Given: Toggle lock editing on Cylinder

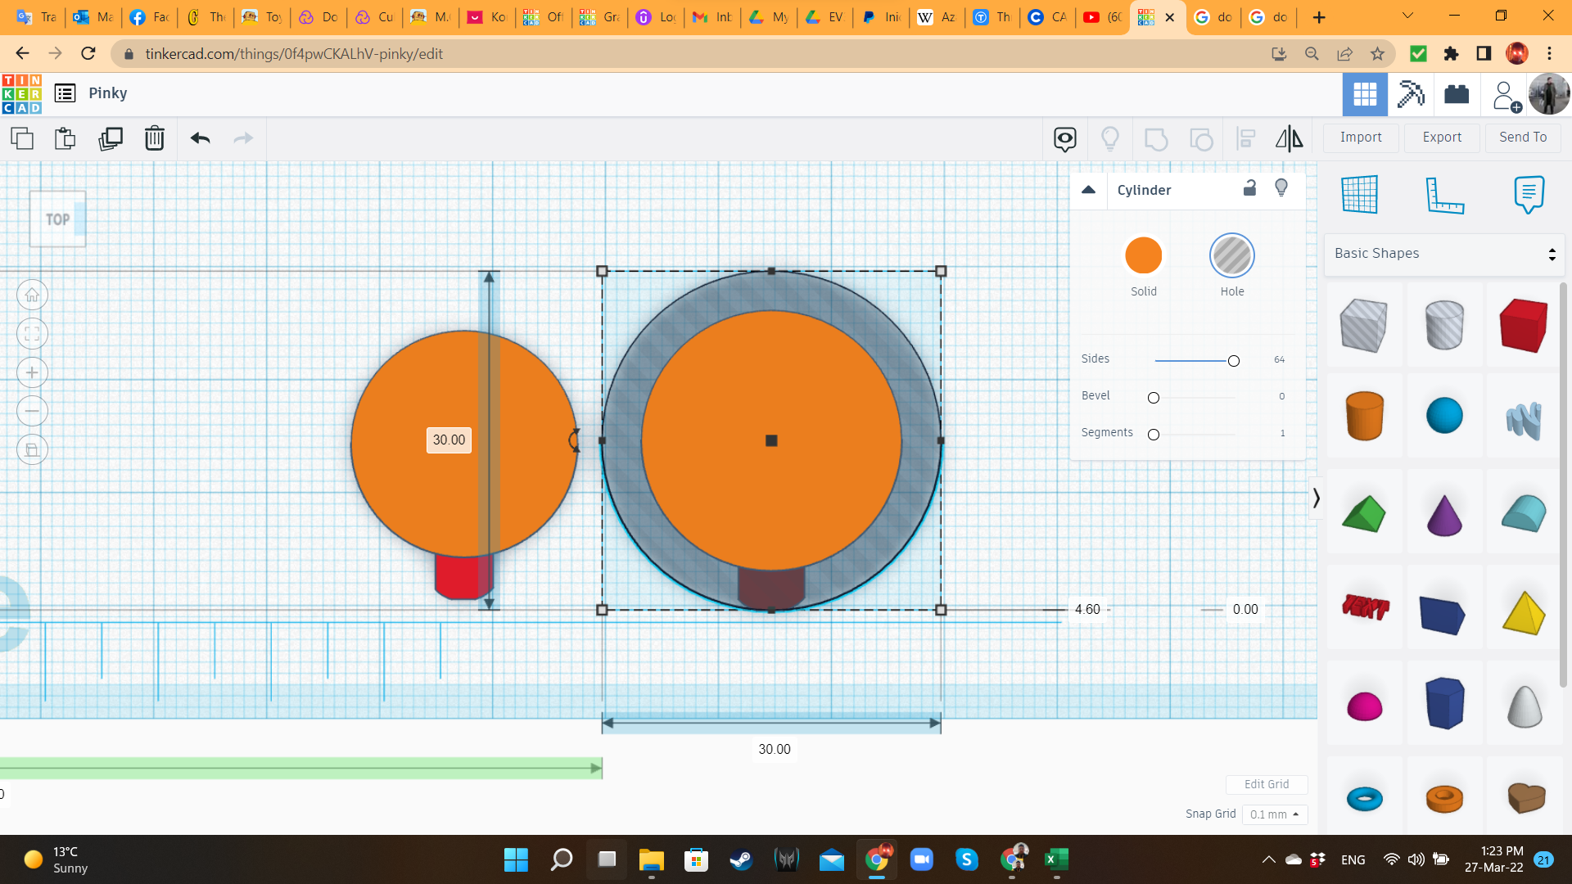Looking at the screenshot, I should [x=1249, y=188].
